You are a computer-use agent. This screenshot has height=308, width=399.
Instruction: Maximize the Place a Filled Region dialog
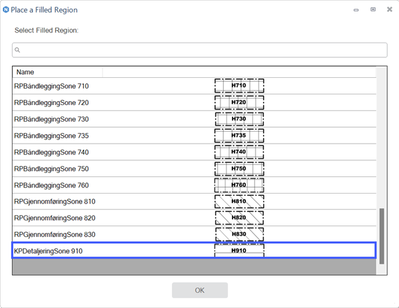(x=373, y=10)
